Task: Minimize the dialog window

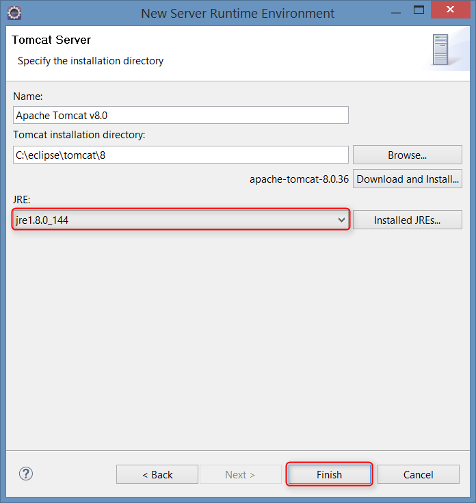Action: 396,13
